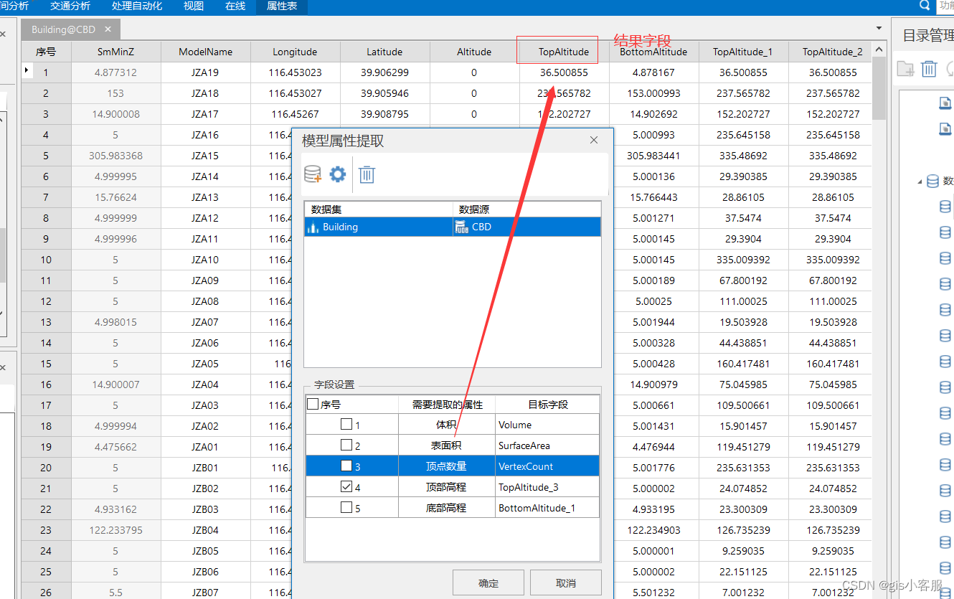Click the JZB07 ModelName cell
The image size is (954, 599).
coord(205,593)
